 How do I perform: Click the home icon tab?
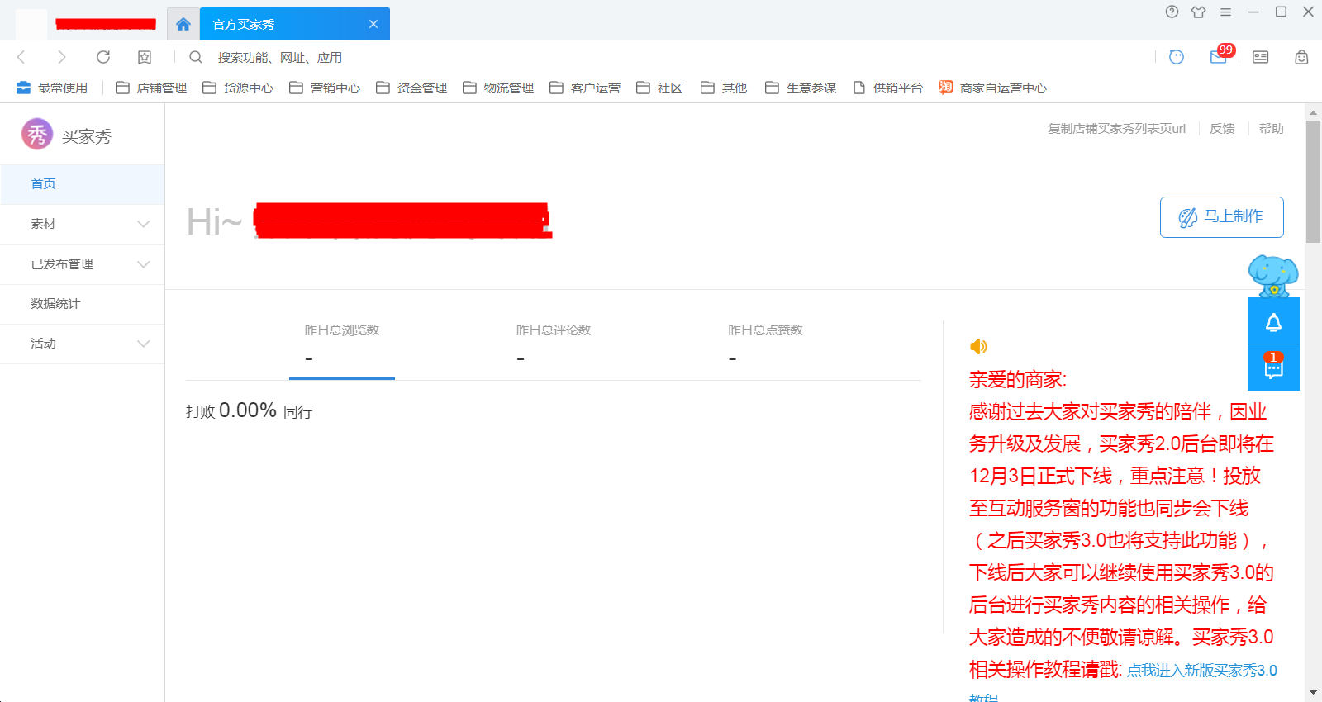(x=183, y=24)
